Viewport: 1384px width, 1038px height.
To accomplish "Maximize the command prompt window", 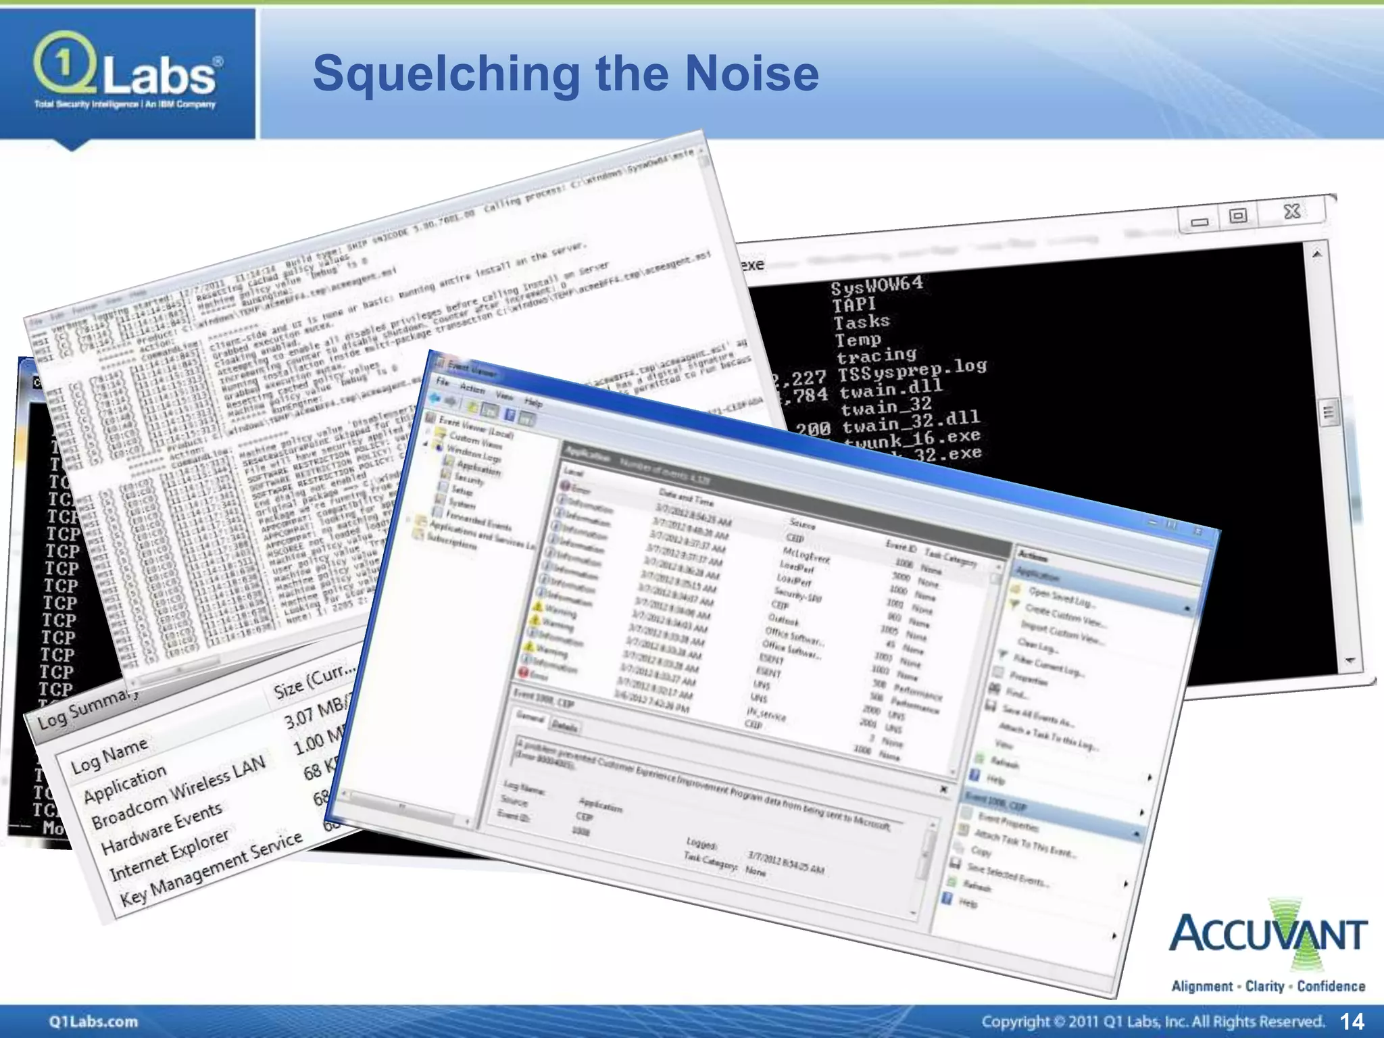I will (1238, 216).
